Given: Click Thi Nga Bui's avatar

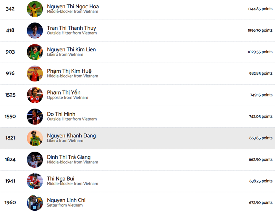Looking at the screenshot, I should 35,181.
